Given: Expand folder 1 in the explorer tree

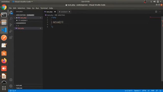Looking at the screenshot, I should point(17,26).
